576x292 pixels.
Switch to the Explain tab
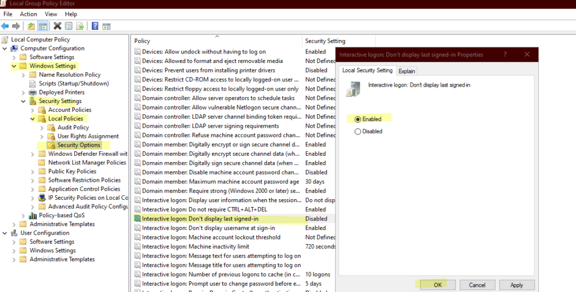[407, 71]
